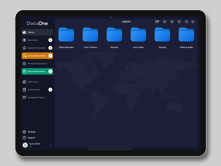221x166 pixels.
Task: Open Settings gear item
Action: [29, 132]
